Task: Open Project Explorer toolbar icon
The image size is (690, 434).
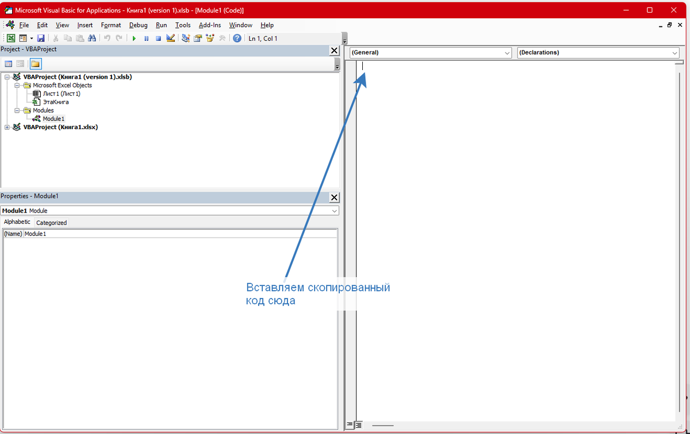Action: coord(186,38)
